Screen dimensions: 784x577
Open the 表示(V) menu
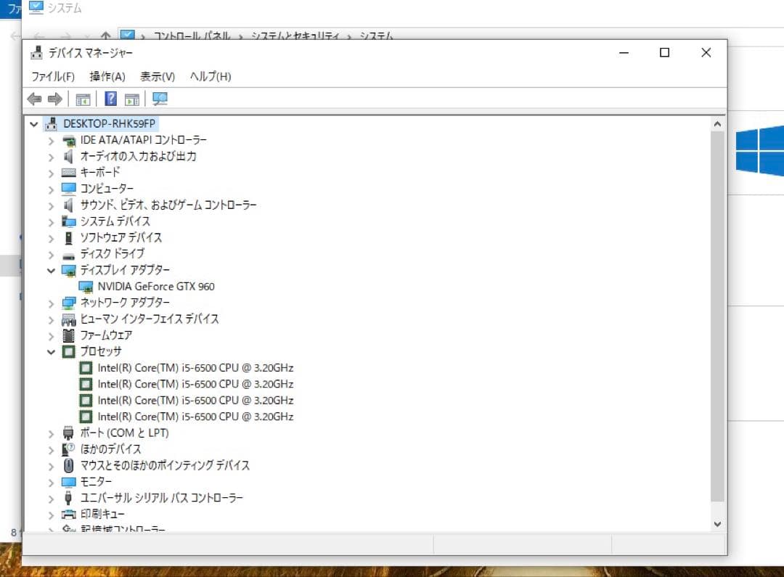(158, 76)
